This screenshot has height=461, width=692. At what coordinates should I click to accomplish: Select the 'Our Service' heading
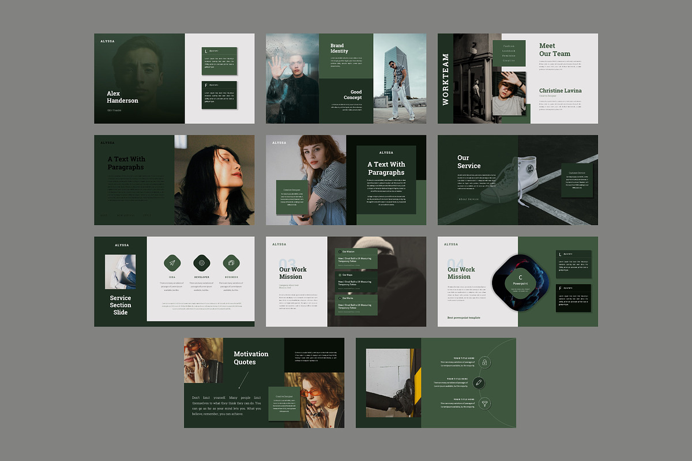pyautogui.click(x=469, y=162)
